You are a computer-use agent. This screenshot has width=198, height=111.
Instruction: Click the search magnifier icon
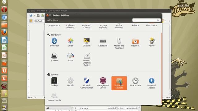(x=158, y=20)
